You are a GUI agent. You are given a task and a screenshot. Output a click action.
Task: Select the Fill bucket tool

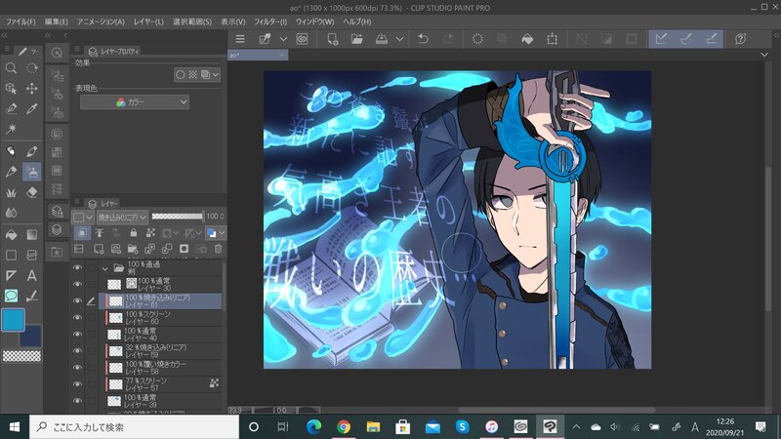[x=11, y=234]
